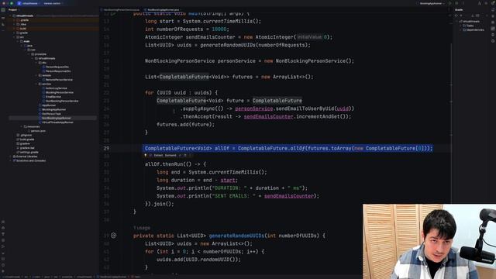Click the number 10000 literal
Screen dimensions: 496x279
point(219,29)
